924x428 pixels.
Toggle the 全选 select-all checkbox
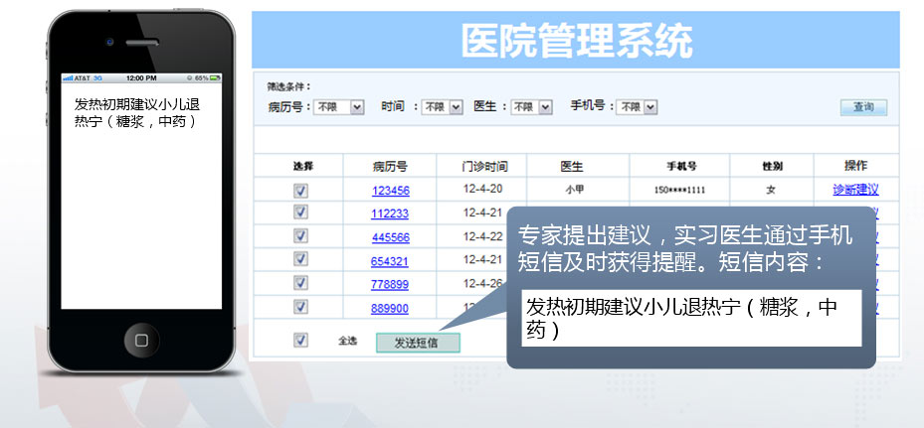[x=301, y=341]
